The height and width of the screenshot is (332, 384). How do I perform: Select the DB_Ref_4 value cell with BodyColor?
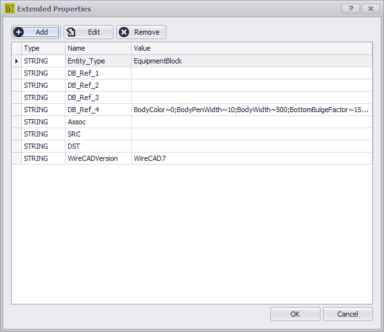pos(252,110)
